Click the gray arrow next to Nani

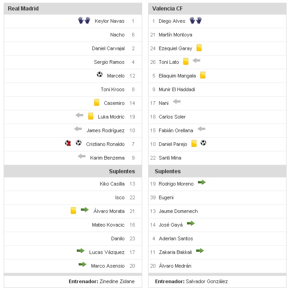177,102
